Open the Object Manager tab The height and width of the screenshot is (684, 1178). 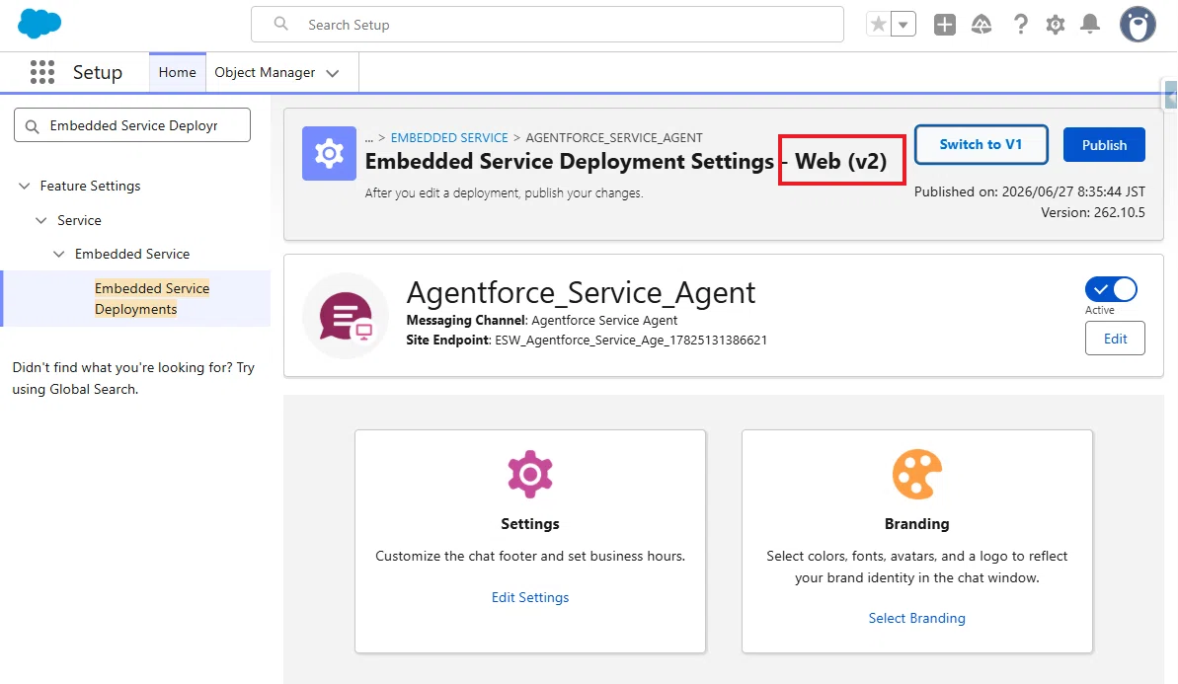coord(265,72)
